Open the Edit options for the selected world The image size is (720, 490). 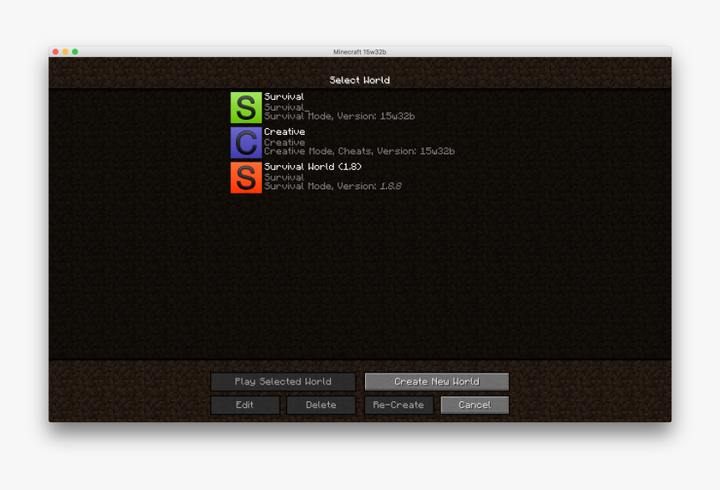click(244, 405)
